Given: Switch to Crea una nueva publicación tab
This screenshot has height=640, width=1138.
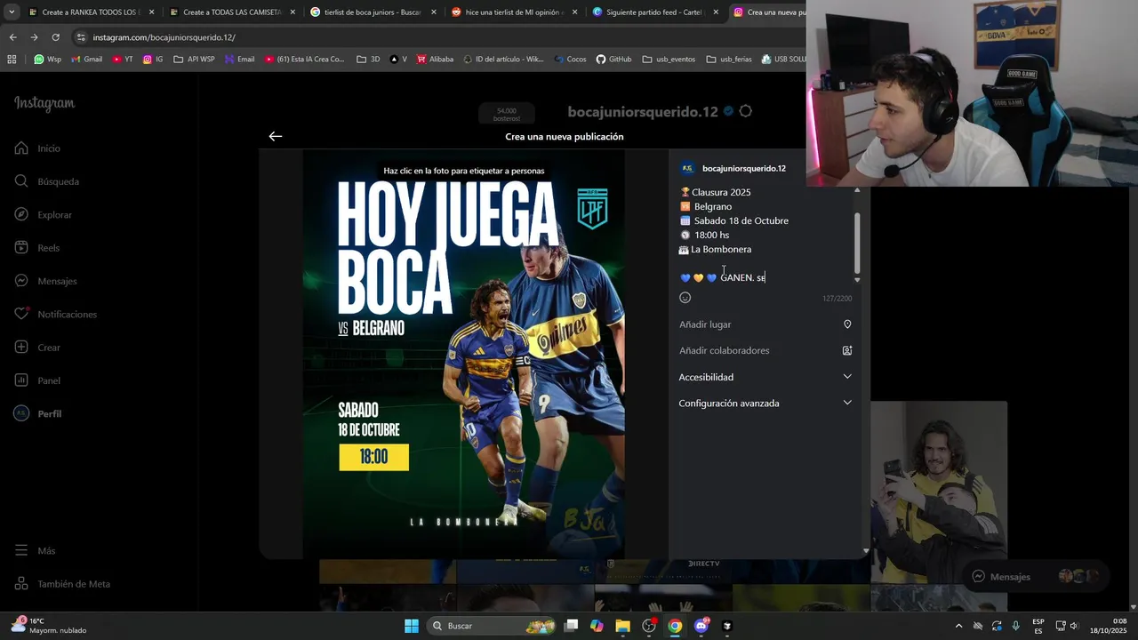Looking at the screenshot, I should [768, 12].
